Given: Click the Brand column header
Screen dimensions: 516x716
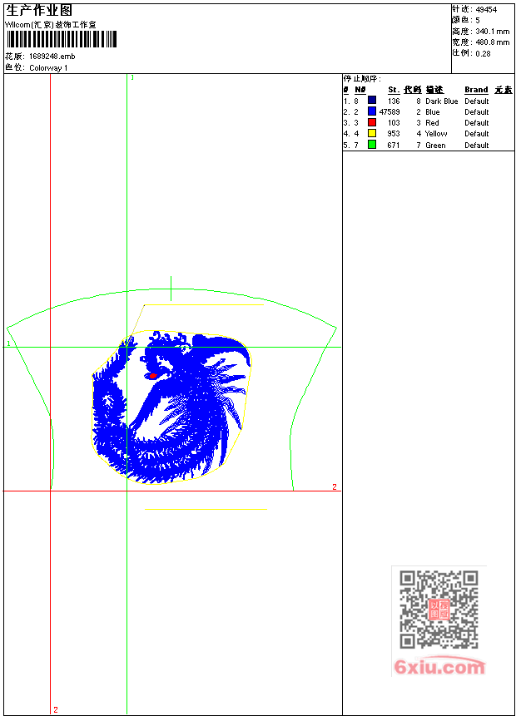Looking at the screenshot, I should 476,90.
